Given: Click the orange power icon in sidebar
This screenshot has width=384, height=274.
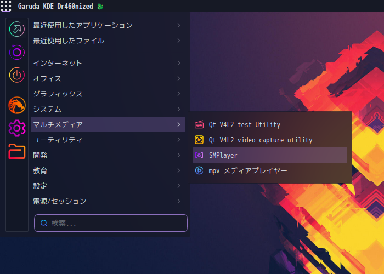Looking at the screenshot, I should [x=17, y=75].
